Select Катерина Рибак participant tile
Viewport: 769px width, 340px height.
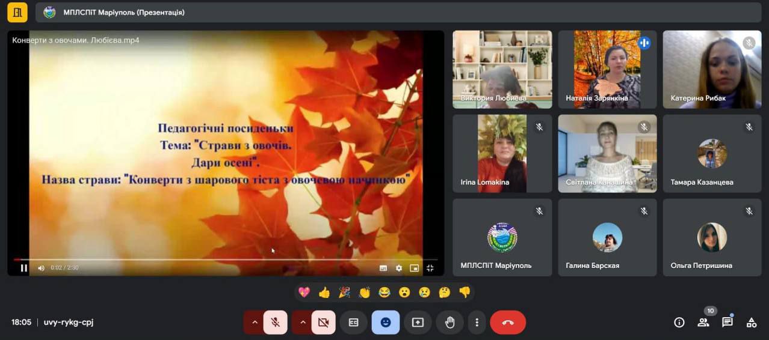[x=712, y=70]
